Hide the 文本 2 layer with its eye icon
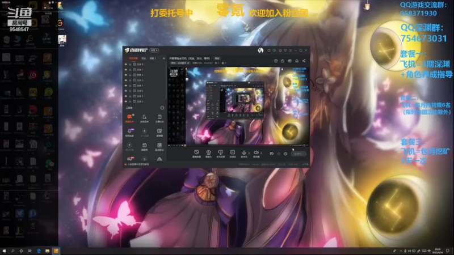Screen dimensions: 454x255 pos(125,101)
